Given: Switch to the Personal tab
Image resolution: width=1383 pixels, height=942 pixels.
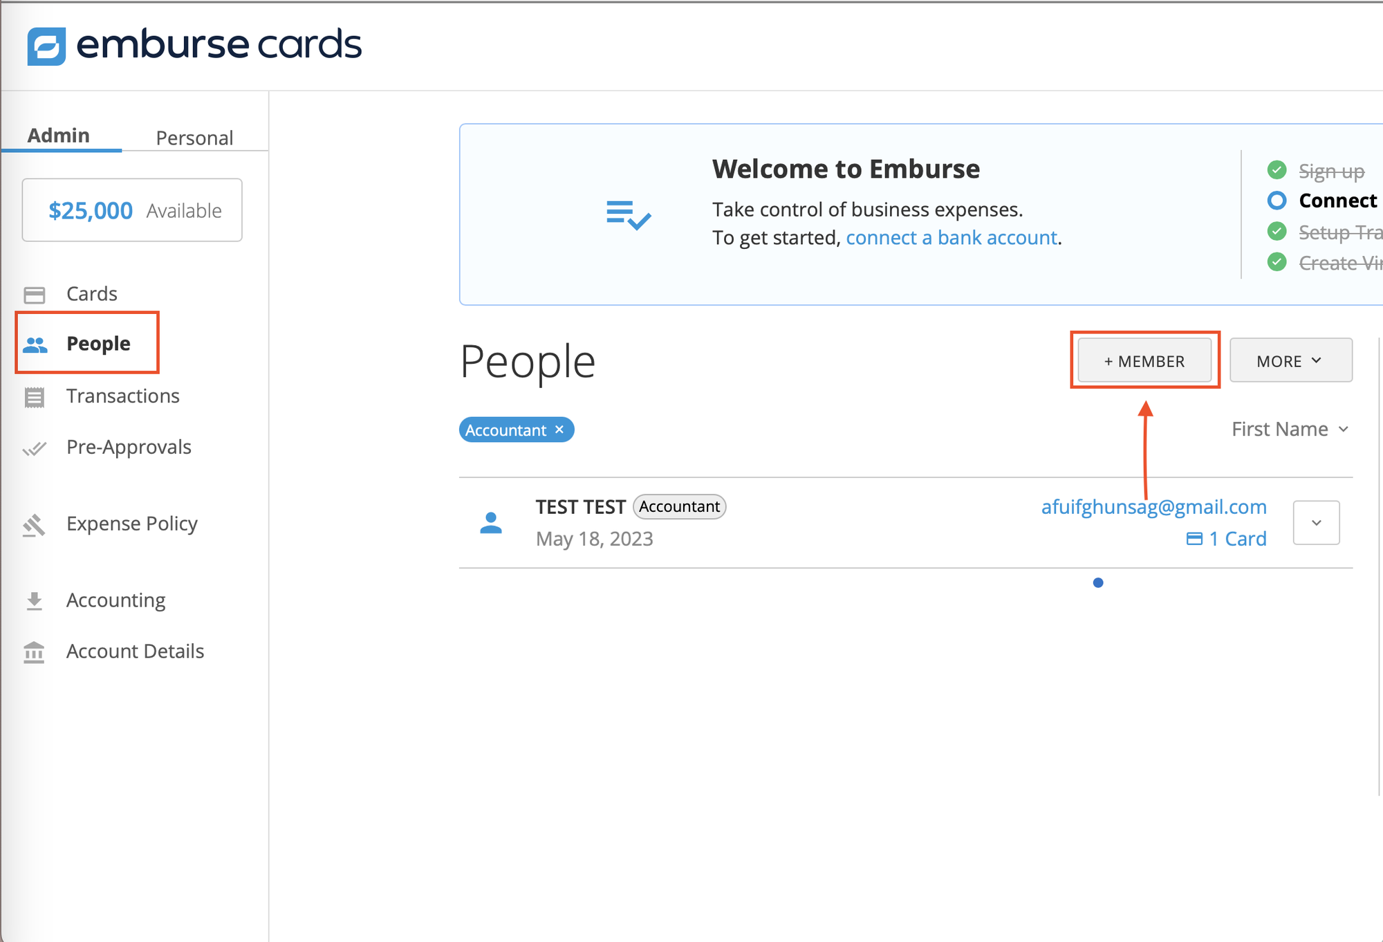Looking at the screenshot, I should click(194, 137).
